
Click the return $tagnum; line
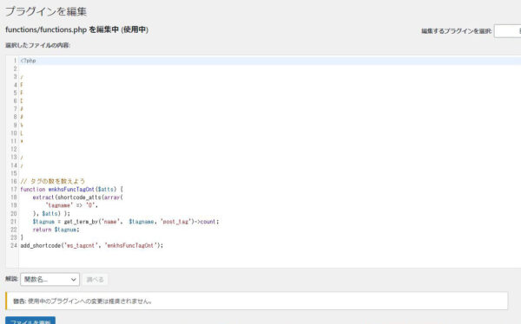(56, 230)
